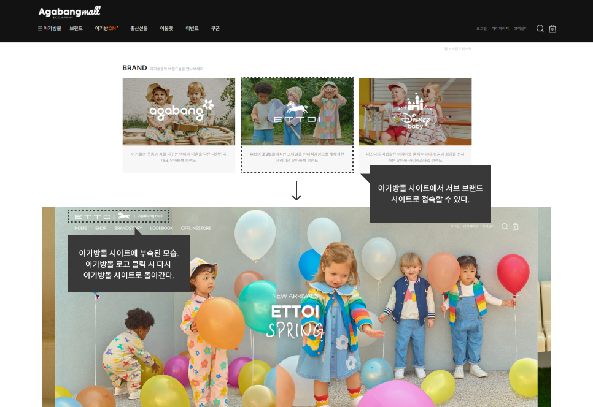Click the 홈 breadcrumb link
This screenshot has height=407, width=593.
pyautogui.click(x=446, y=49)
